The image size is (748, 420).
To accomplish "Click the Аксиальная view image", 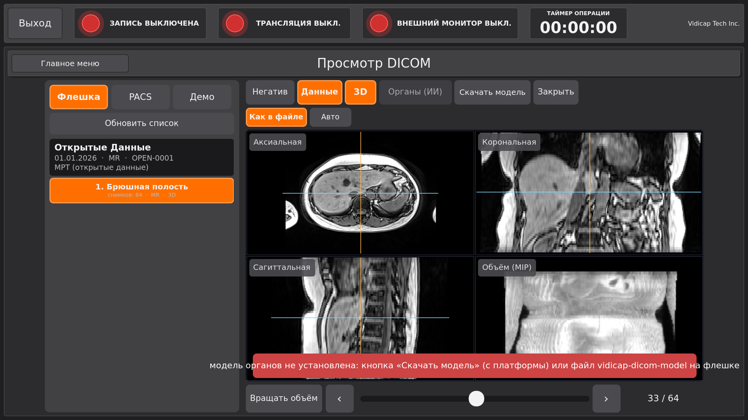I will pyautogui.click(x=360, y=193).
